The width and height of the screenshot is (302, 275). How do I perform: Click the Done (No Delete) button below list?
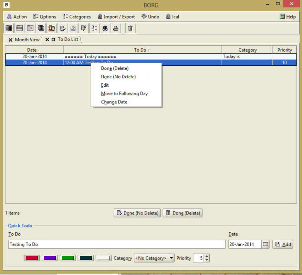(x=137, y=213)
